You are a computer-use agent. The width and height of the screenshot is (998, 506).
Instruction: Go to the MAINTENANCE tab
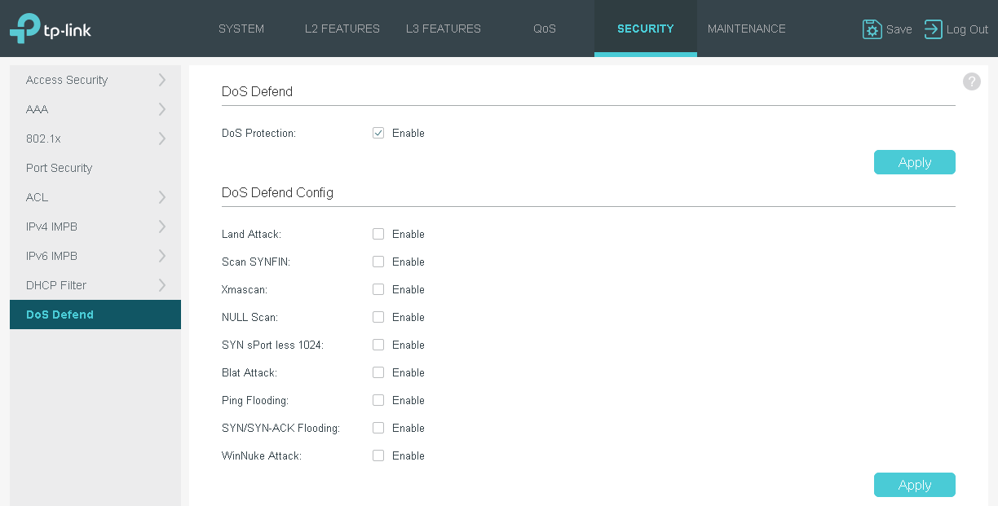(x=747, y=29)
